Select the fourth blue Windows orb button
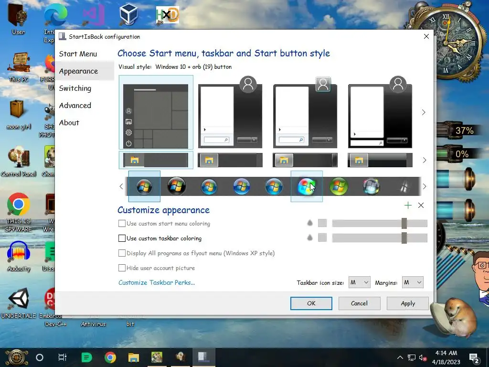This screenshot has height=367, width=489. click(x=241, y=187)
